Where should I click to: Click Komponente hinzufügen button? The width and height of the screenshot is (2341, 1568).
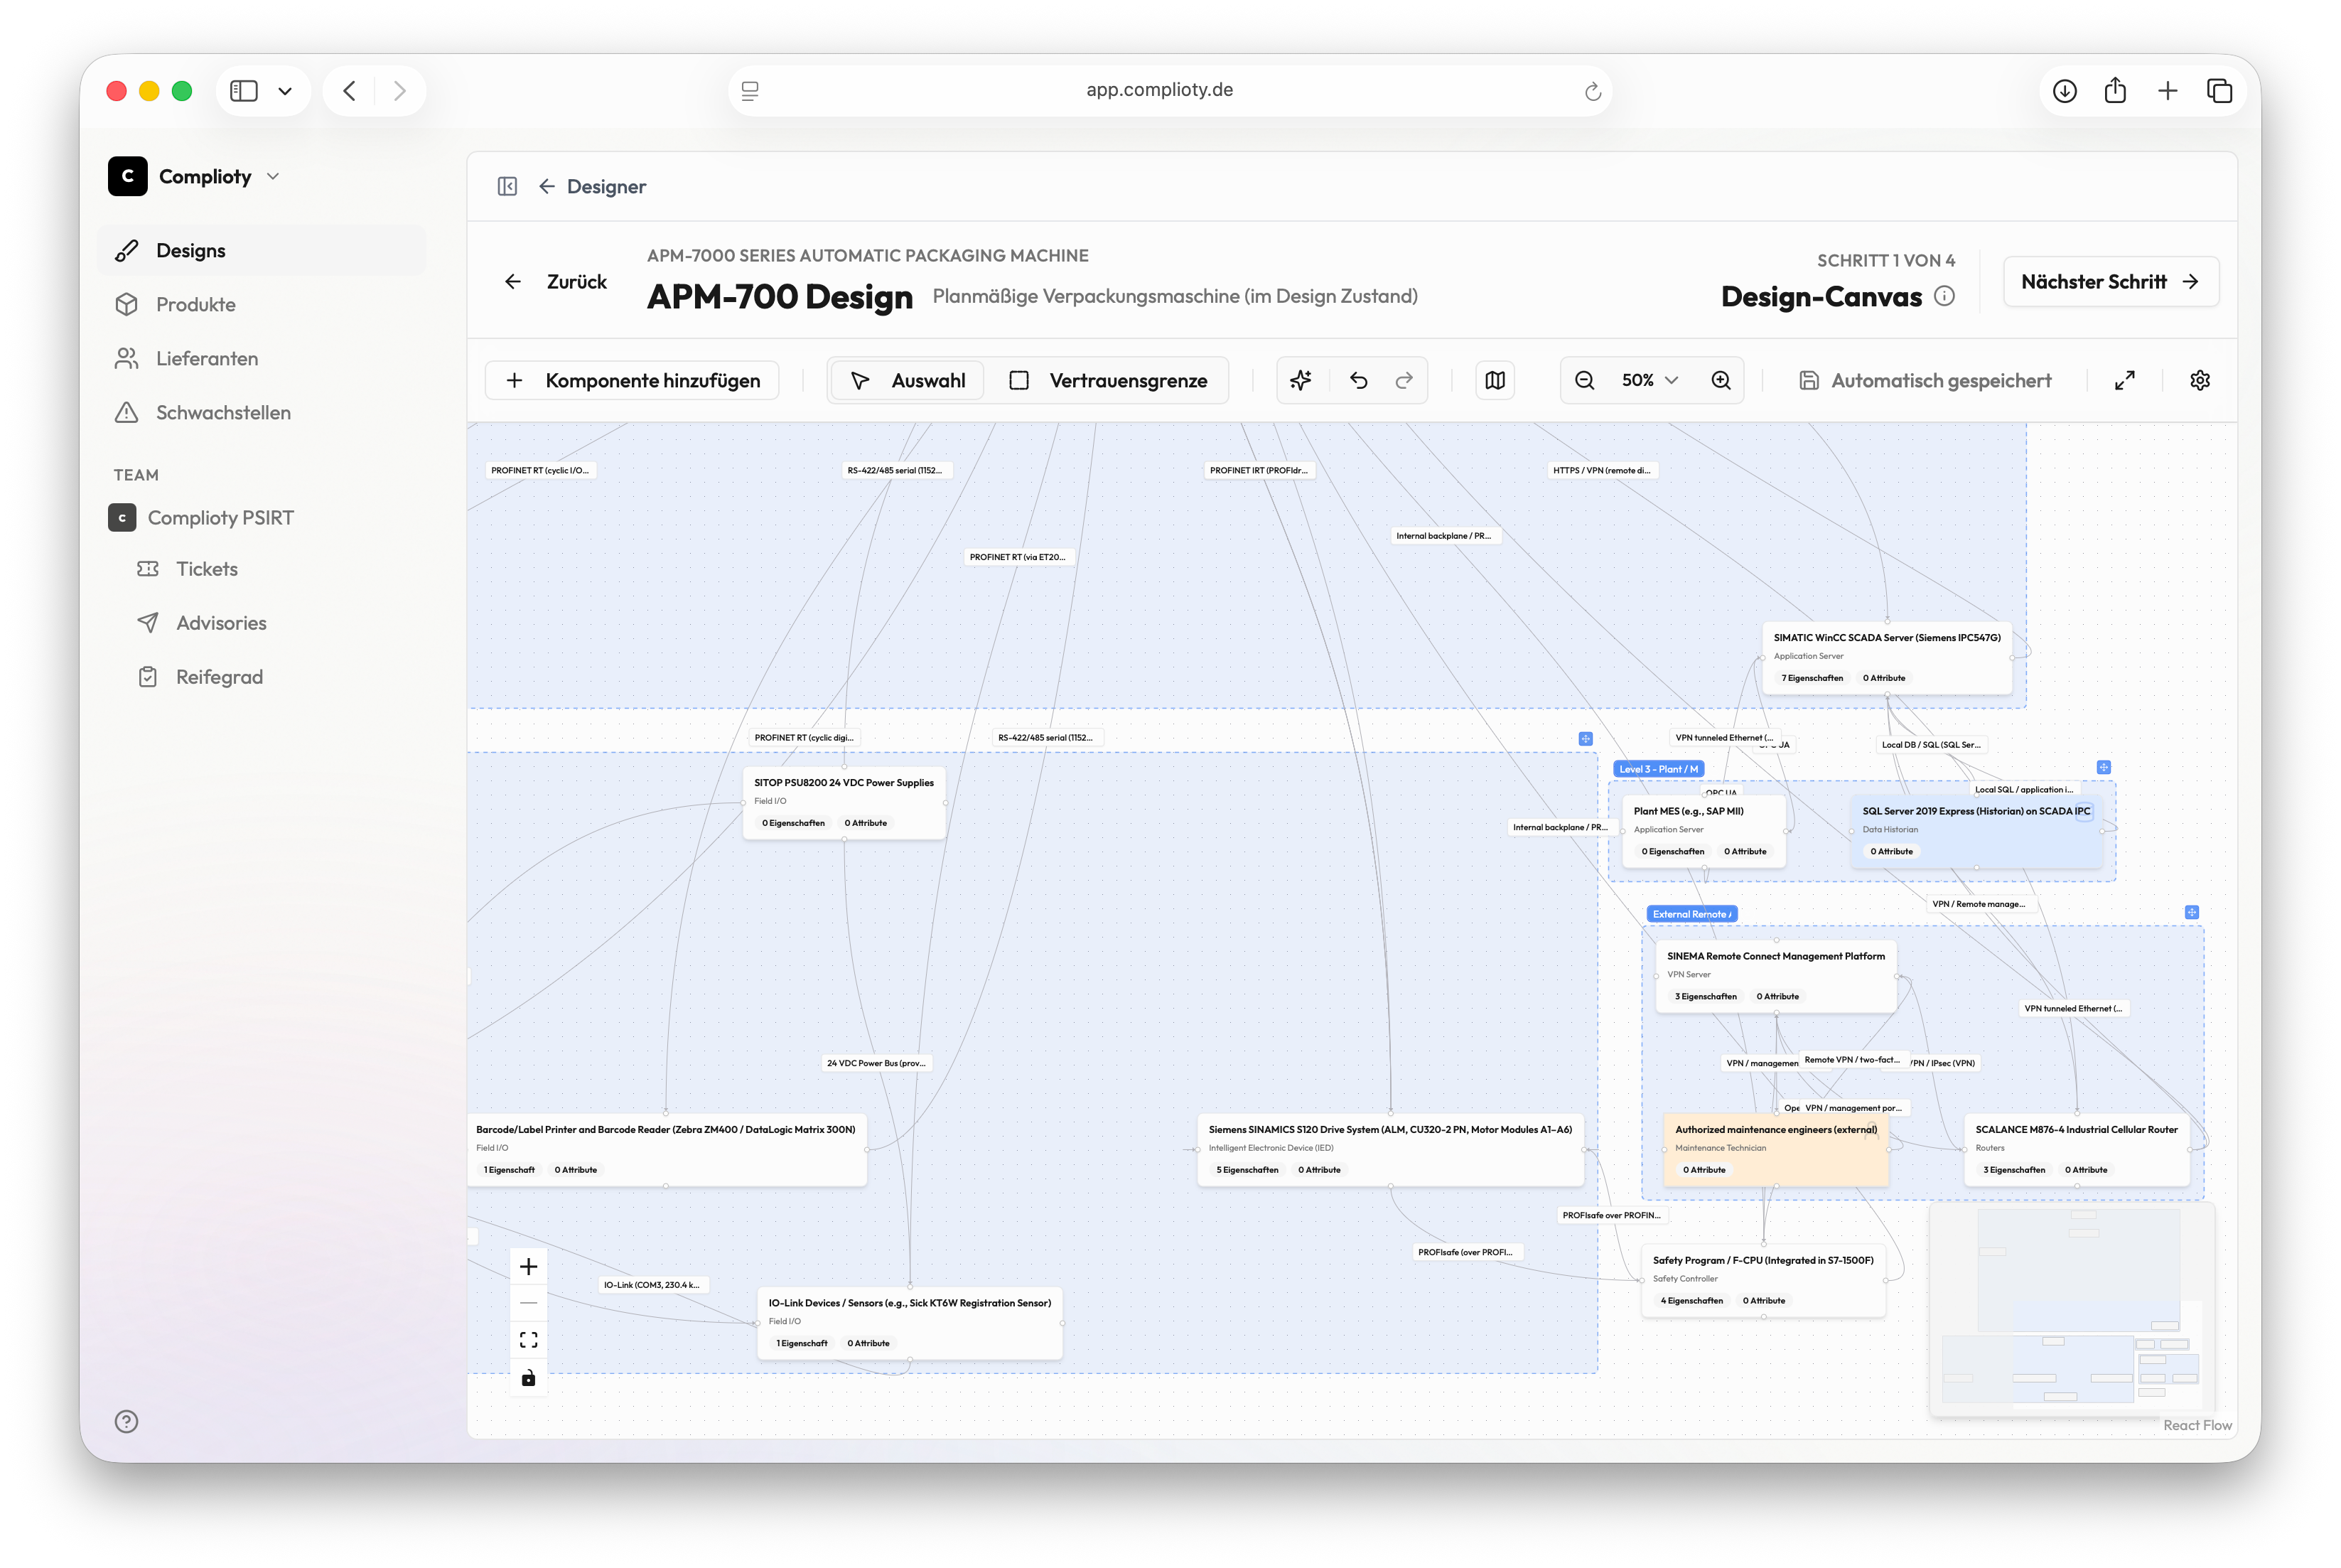[633, 380]
